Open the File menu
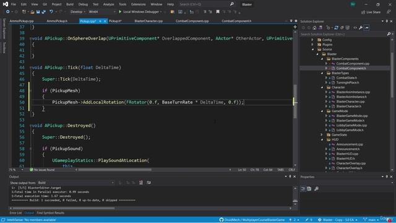This screenshot has height=223, width=396. pos(14,4)
